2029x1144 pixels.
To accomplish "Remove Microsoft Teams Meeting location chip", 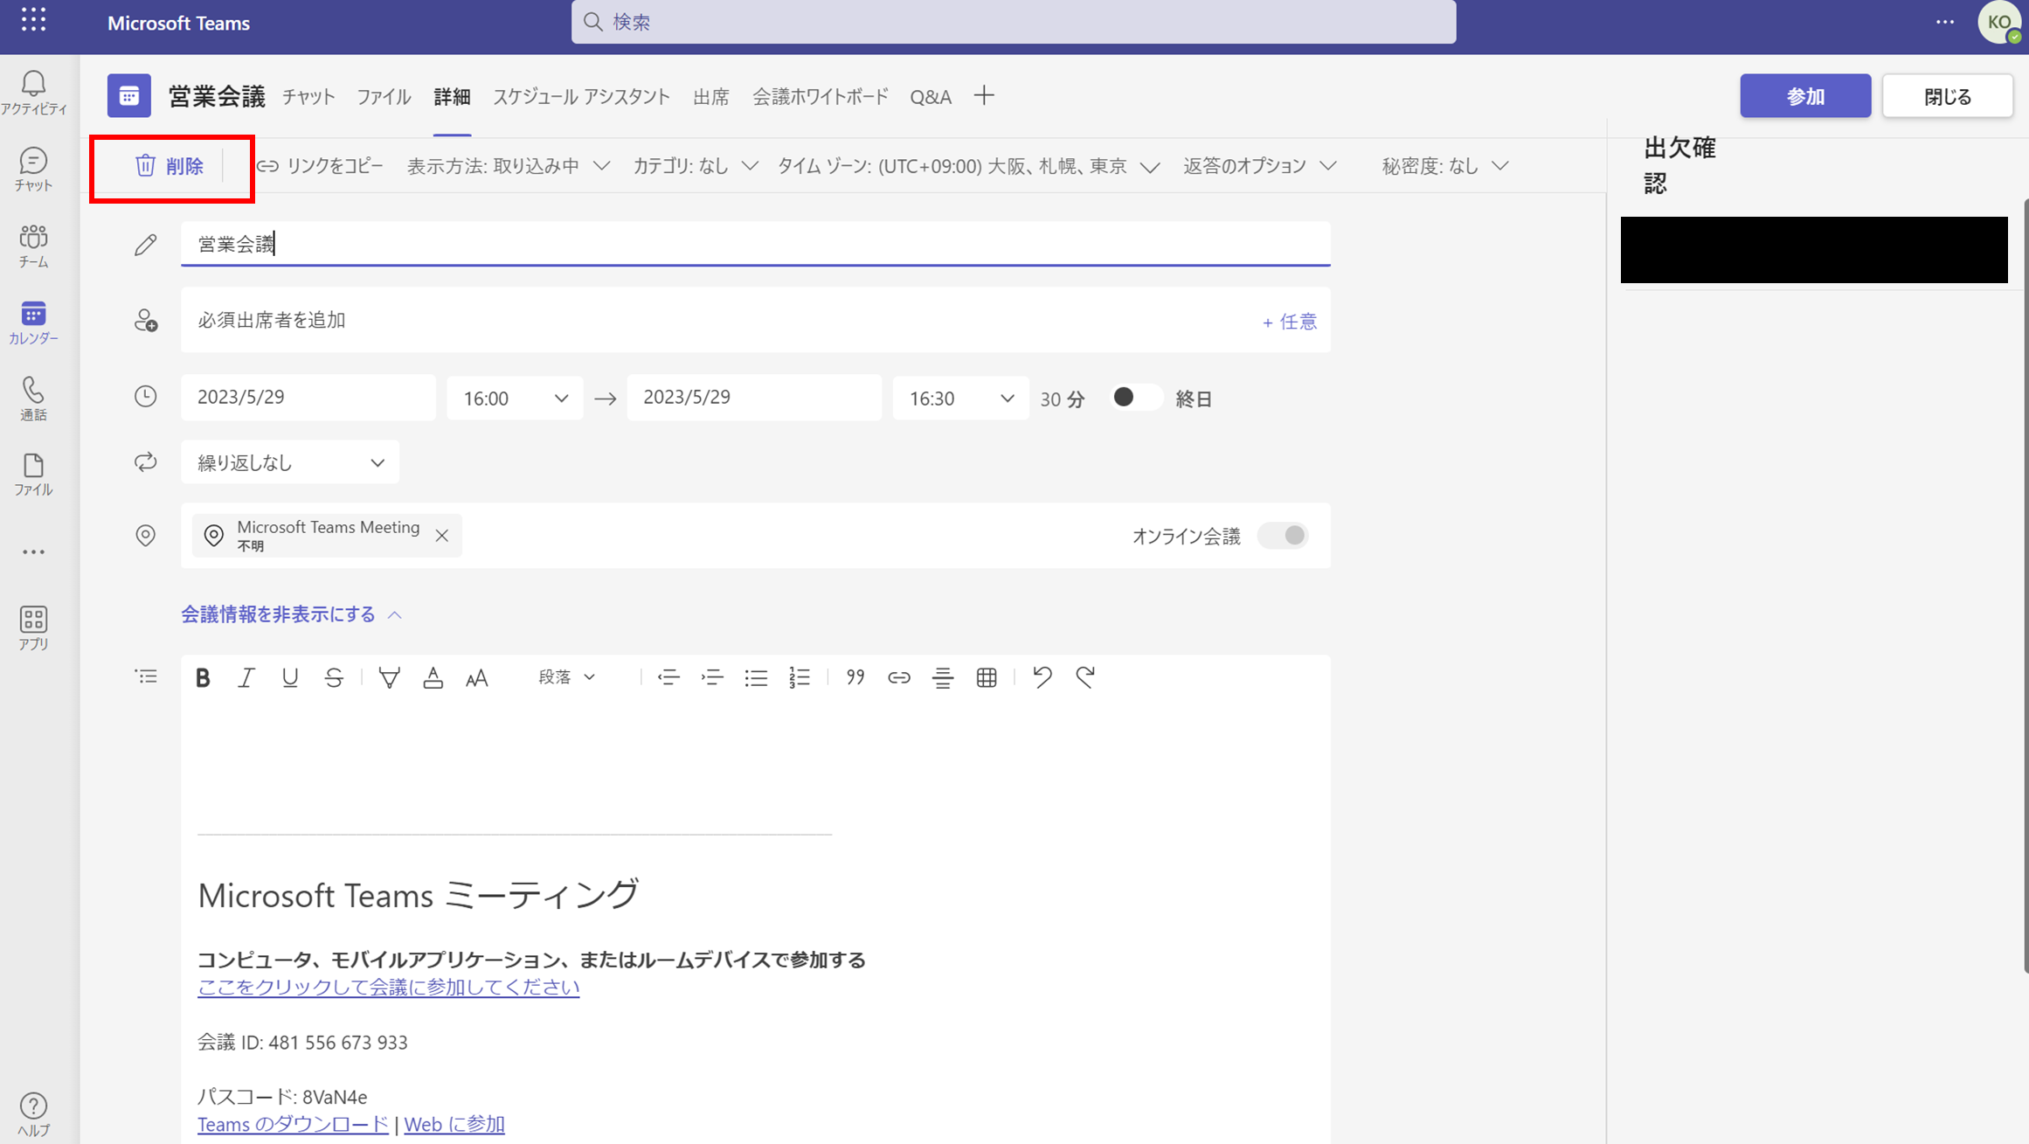I will coord(442,536).
